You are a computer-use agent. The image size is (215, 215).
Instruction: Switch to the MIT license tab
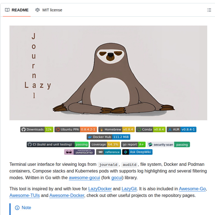pyautogui.click(x=49, y=10)
